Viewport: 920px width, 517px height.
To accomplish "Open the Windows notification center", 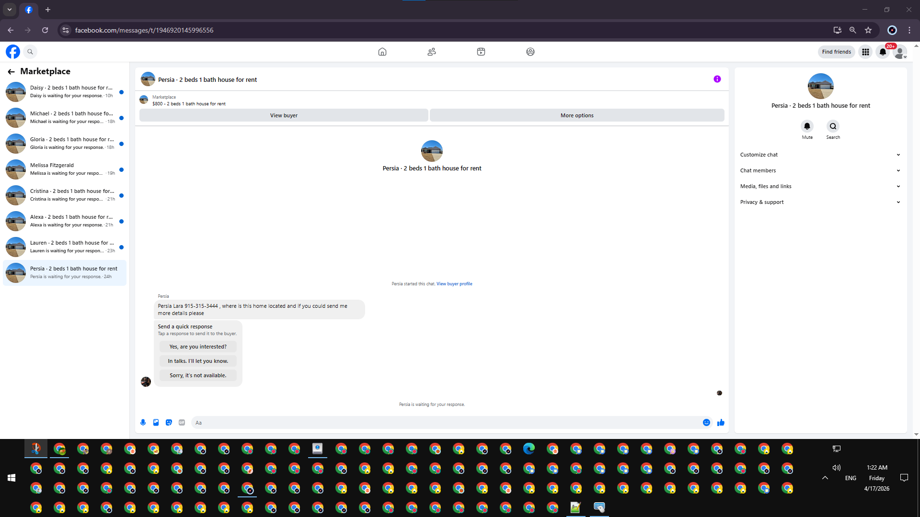I will tap(904, 478).
